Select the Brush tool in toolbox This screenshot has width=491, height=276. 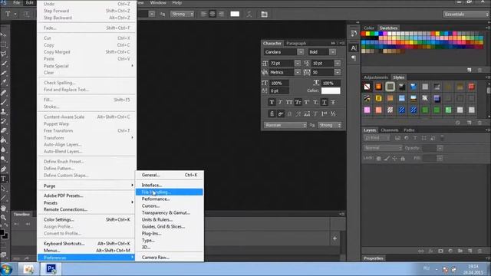click(x=4, y=102)
